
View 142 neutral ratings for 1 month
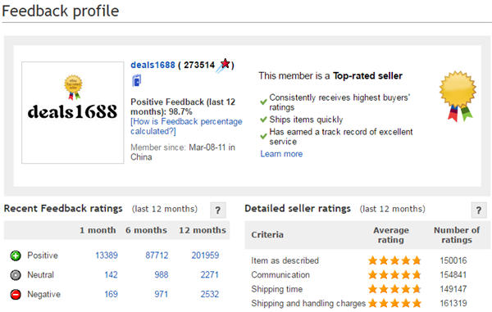pyautogui.click(x=111, y=274)
